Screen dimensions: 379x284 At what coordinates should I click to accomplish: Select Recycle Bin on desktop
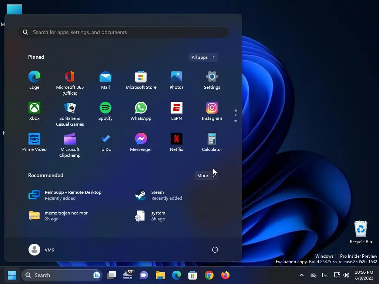coord(360,232)
